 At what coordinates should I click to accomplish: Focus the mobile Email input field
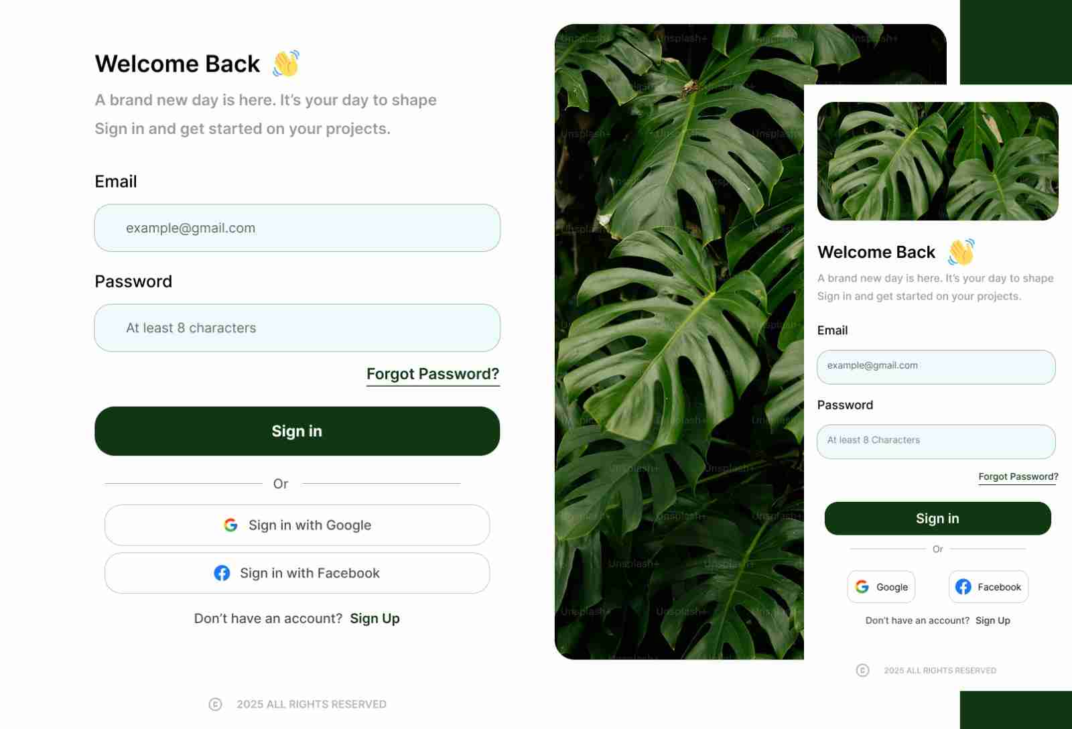coord(936,367)
